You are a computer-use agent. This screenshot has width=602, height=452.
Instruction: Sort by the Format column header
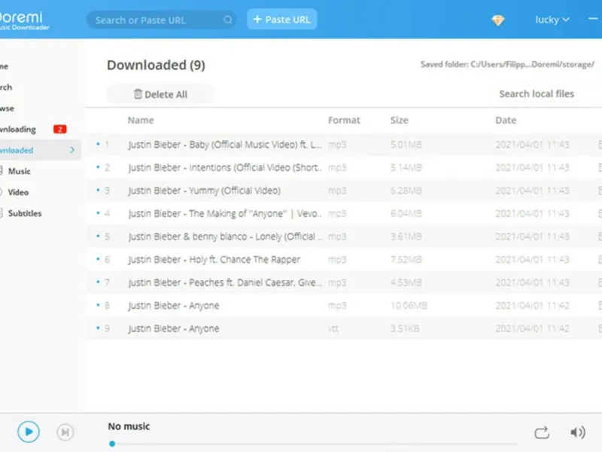point(344,121)
